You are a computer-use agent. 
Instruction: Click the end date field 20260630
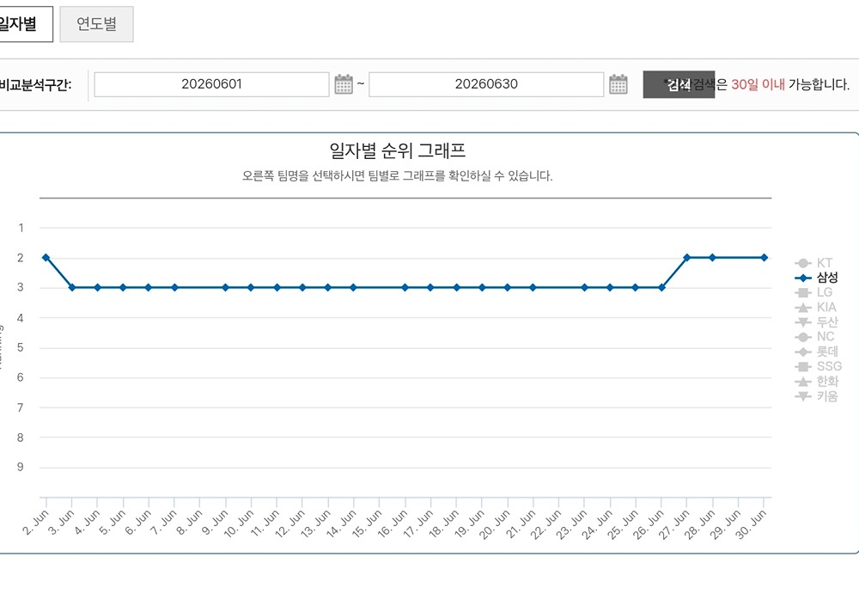coord(486,84)
